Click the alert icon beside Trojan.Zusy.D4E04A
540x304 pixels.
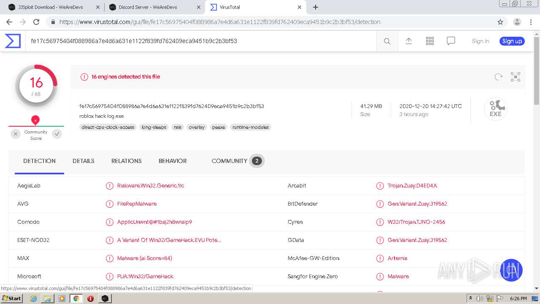click(x=380, y=186)
